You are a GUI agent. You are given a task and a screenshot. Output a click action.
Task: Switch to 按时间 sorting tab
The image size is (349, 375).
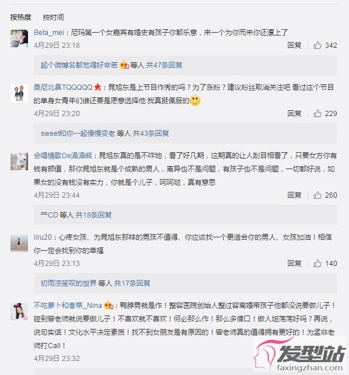[53, 17]
